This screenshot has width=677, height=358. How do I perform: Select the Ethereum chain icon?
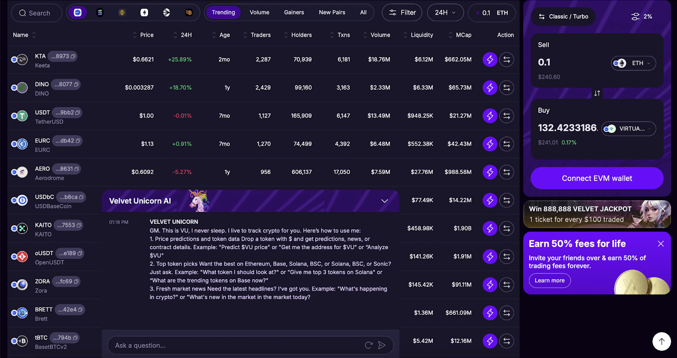point(144,13)
